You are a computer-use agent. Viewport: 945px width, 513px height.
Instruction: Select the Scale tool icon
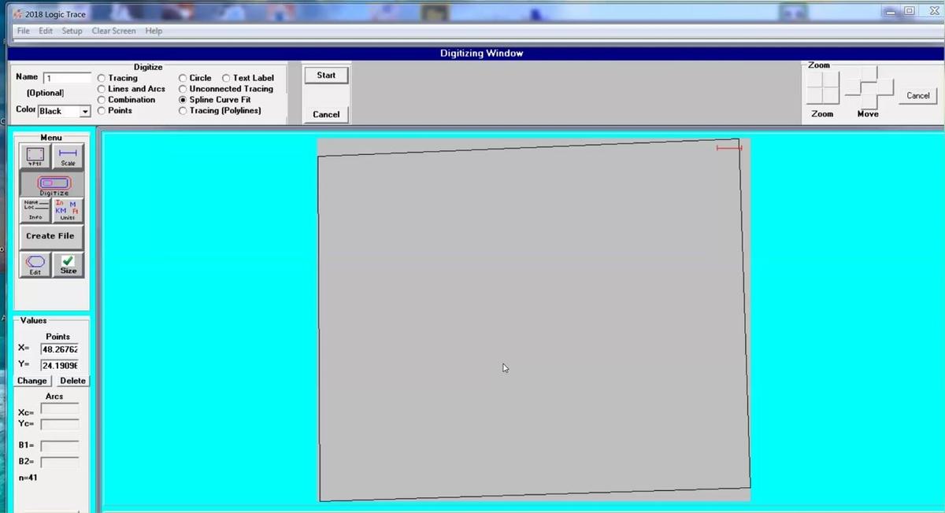pos(68,157)
